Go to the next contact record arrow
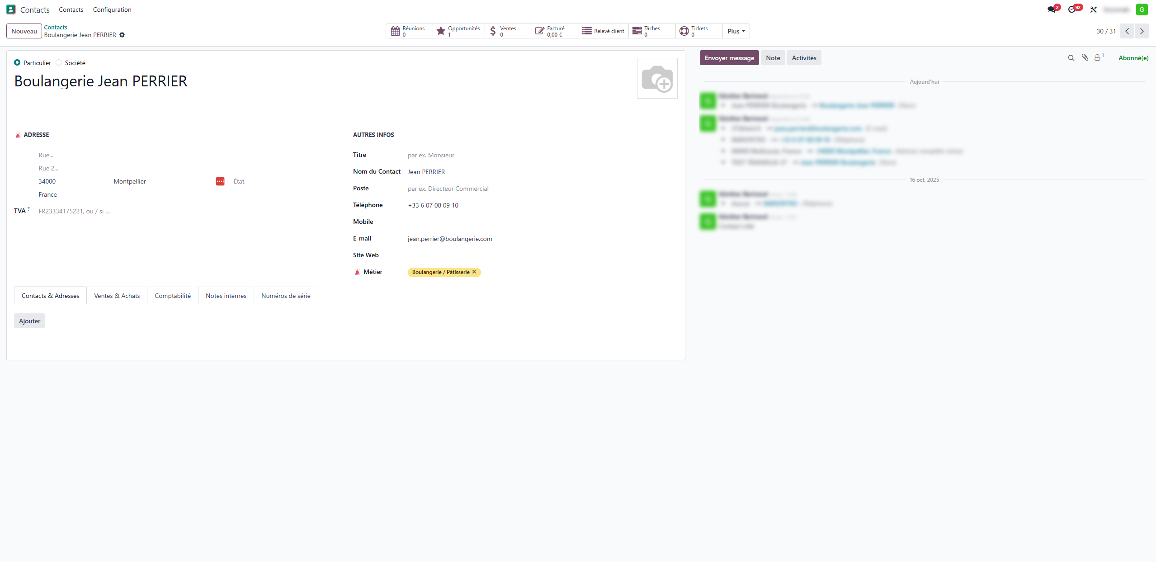The height and width of the screenshot is (562, 1156). tap(1142, 31)
